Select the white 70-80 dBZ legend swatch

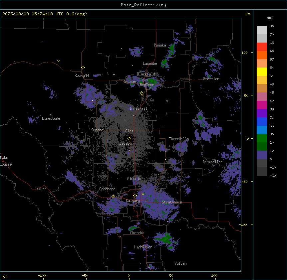(262, 30)
